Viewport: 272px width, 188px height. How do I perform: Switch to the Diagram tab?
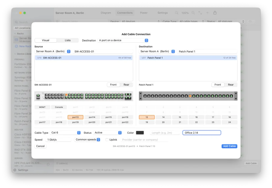pyautogui.click(x=106, y=13)
